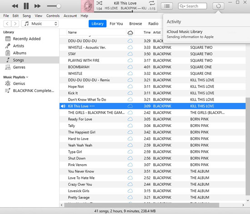
Task: Click cloud icon for Kick It
Action: tap(130, 93)
